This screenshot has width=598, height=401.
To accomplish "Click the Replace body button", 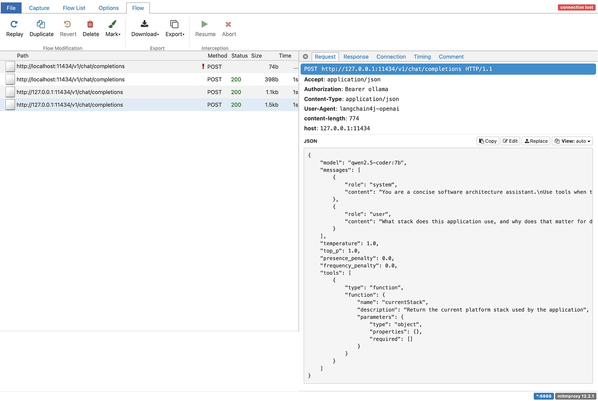I will pyautogui.click(x=536, y=141).
